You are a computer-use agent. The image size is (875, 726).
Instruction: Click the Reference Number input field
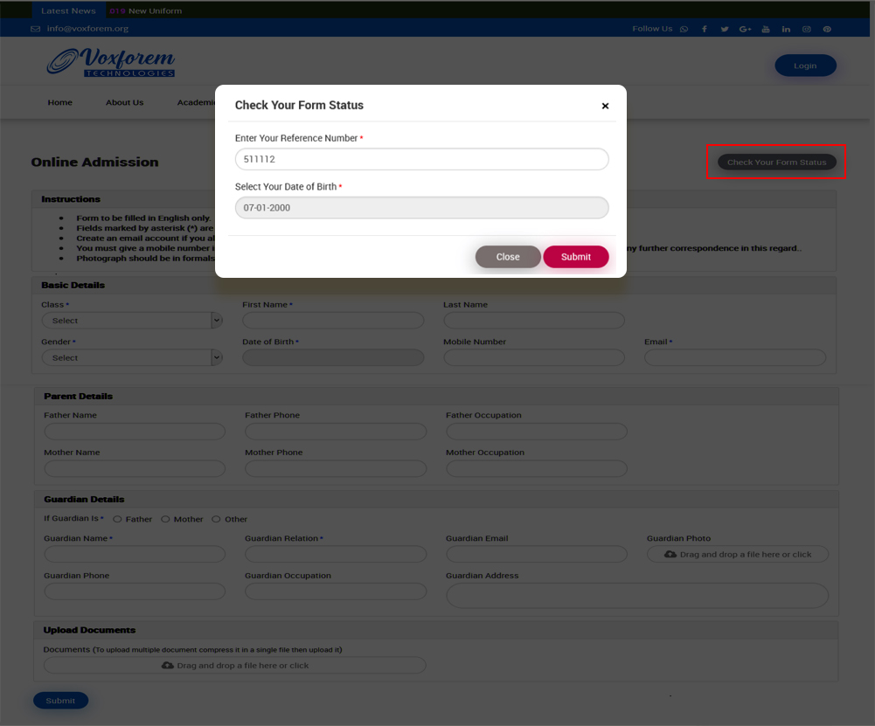point(421,159)
